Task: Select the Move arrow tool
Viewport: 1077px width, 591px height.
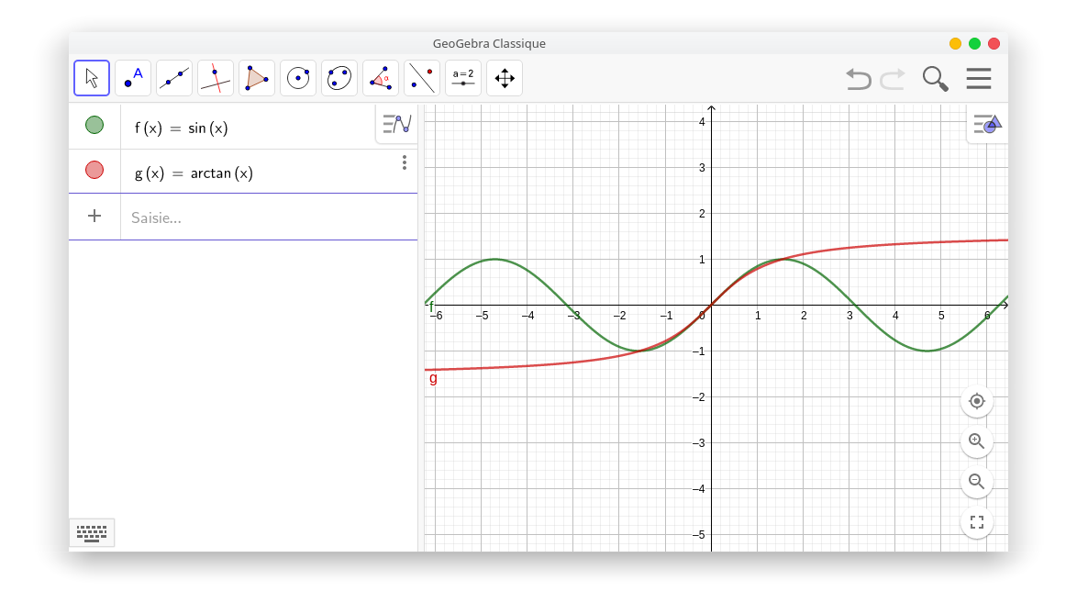Action: 92,78
